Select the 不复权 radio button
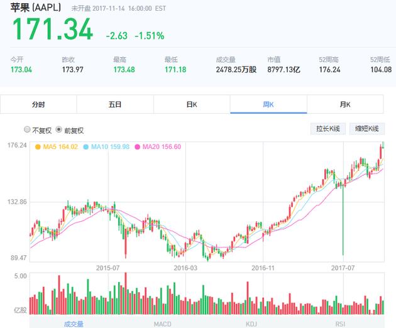 click(x=27, y=129)
